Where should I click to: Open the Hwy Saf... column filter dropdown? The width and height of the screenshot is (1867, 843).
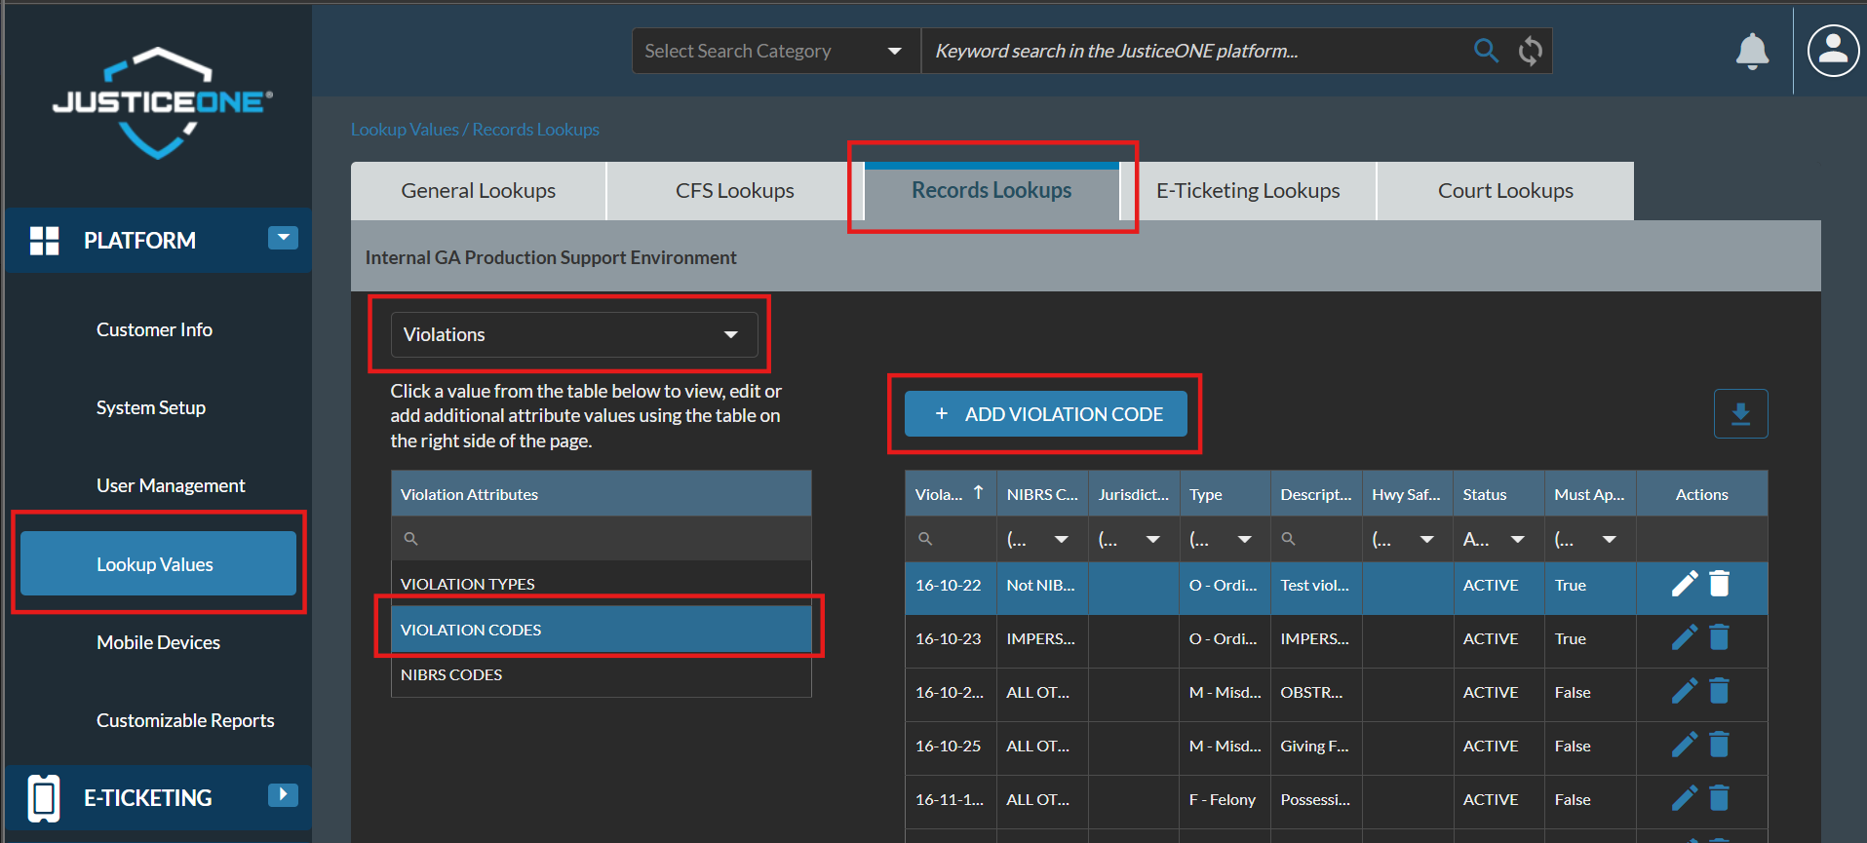coord(1427,539)
